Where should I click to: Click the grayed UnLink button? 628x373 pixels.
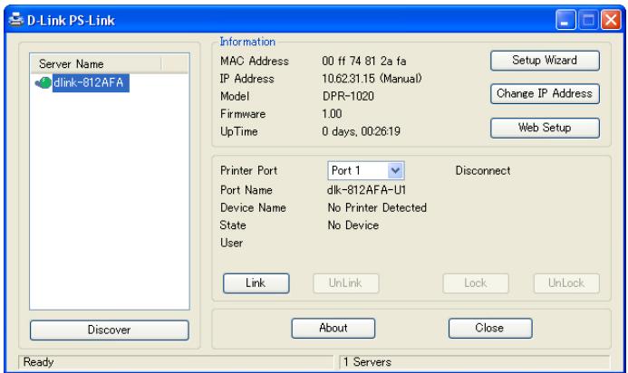click(345, 283)
